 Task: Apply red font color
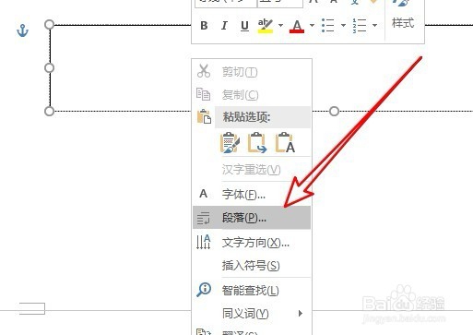pos(297,26)
